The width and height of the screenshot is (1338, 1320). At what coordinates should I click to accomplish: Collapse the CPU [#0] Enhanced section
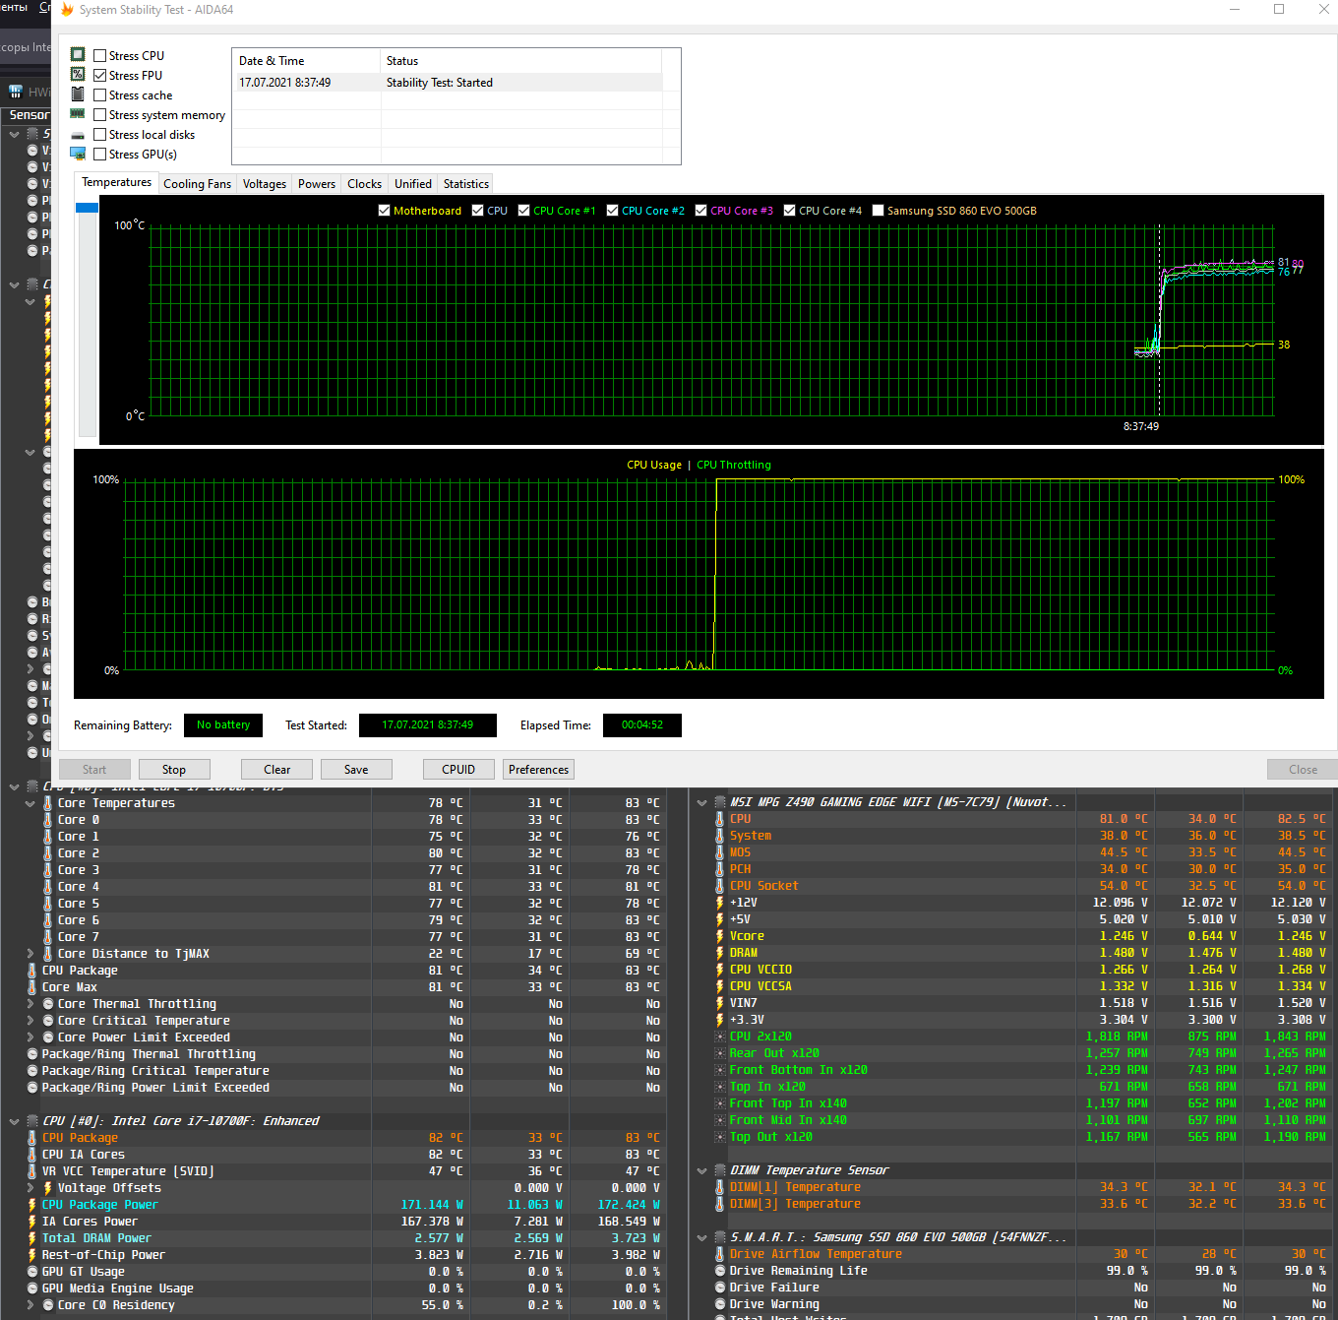(15, 1121)
